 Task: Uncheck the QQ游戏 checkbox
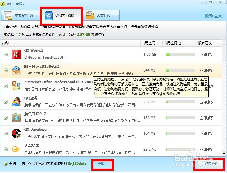[x=6, y=102]
